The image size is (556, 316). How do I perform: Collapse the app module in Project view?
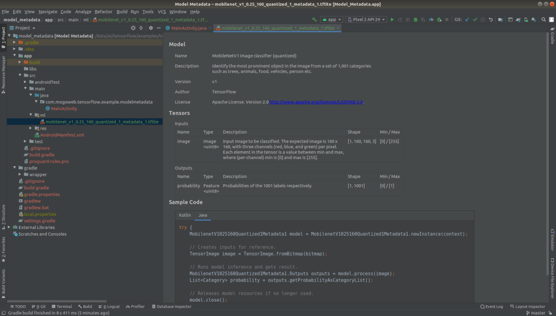14,56
